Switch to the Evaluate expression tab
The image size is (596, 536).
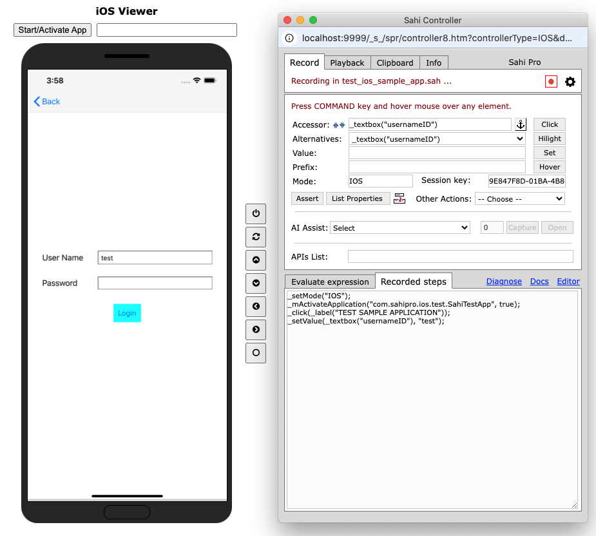pos(330,282)
